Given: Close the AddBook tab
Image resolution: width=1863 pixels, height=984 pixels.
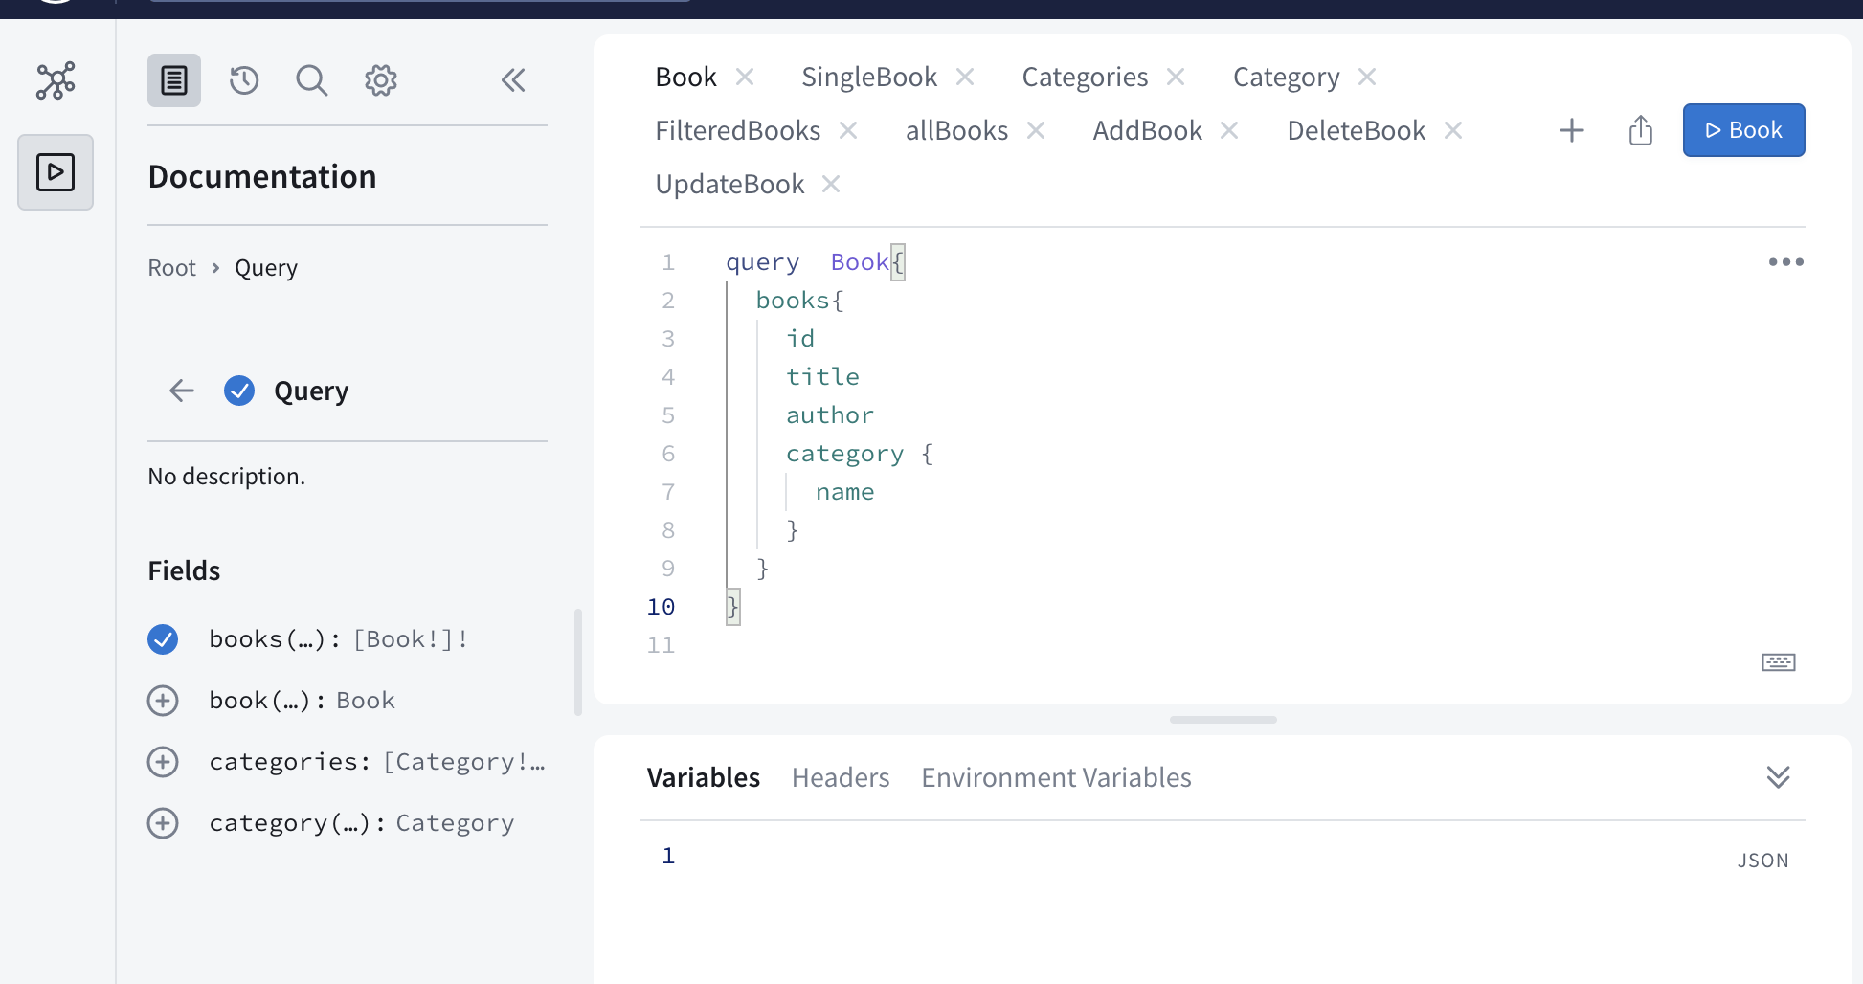Looking at the screenshot, I should coord(1229,130).
